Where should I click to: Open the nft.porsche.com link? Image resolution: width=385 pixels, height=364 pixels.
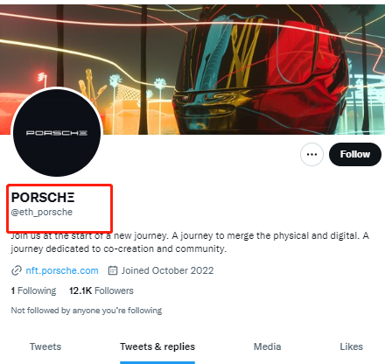point(62,270)
